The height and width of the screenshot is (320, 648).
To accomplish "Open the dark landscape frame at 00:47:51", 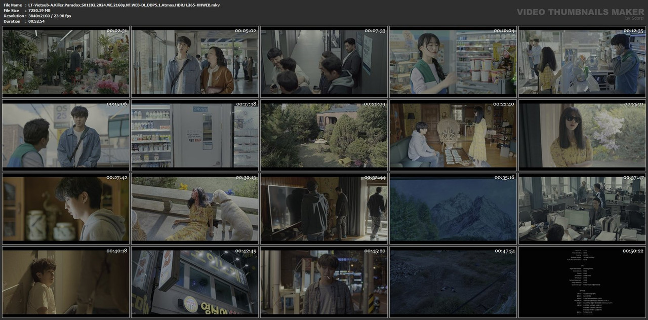I will click(x=453, y=282).
